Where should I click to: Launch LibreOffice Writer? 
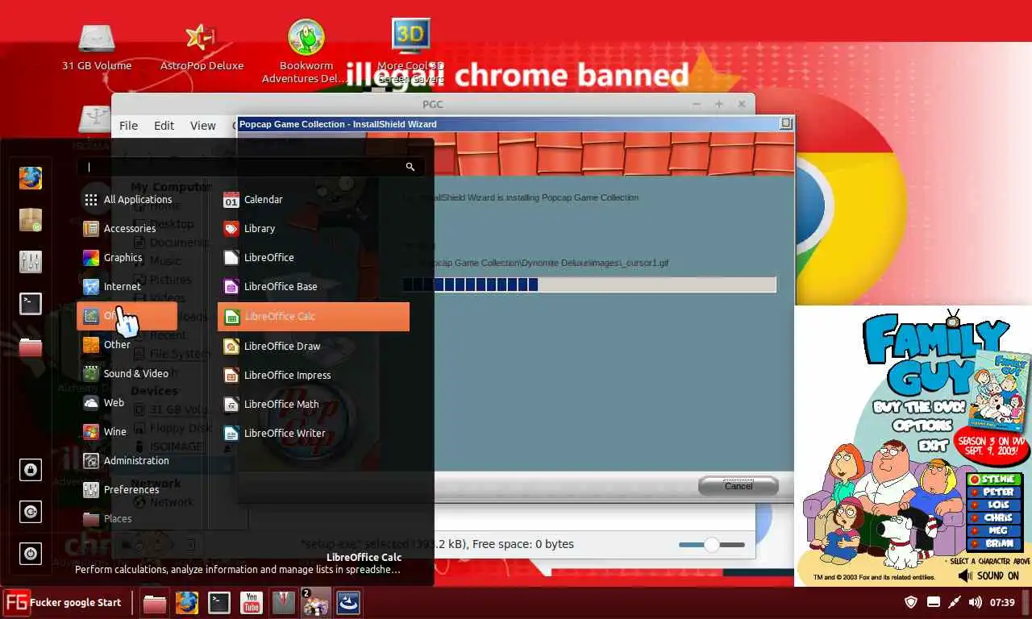pos(314,433)
